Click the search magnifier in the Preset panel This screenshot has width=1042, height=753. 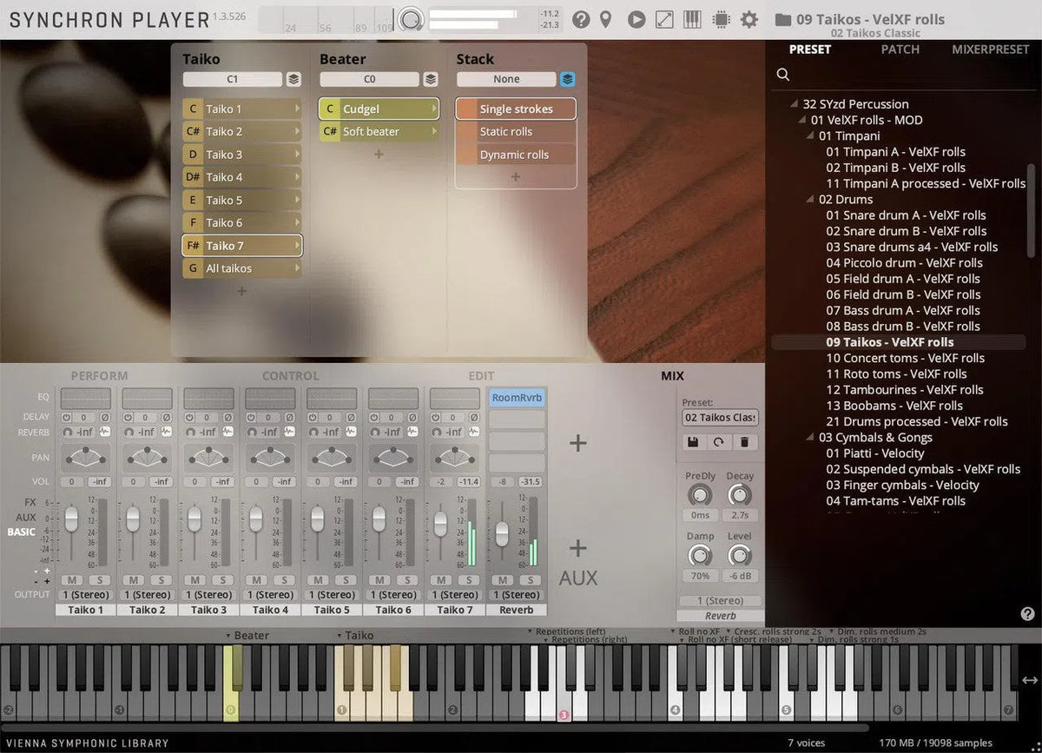tap(782, 75)
